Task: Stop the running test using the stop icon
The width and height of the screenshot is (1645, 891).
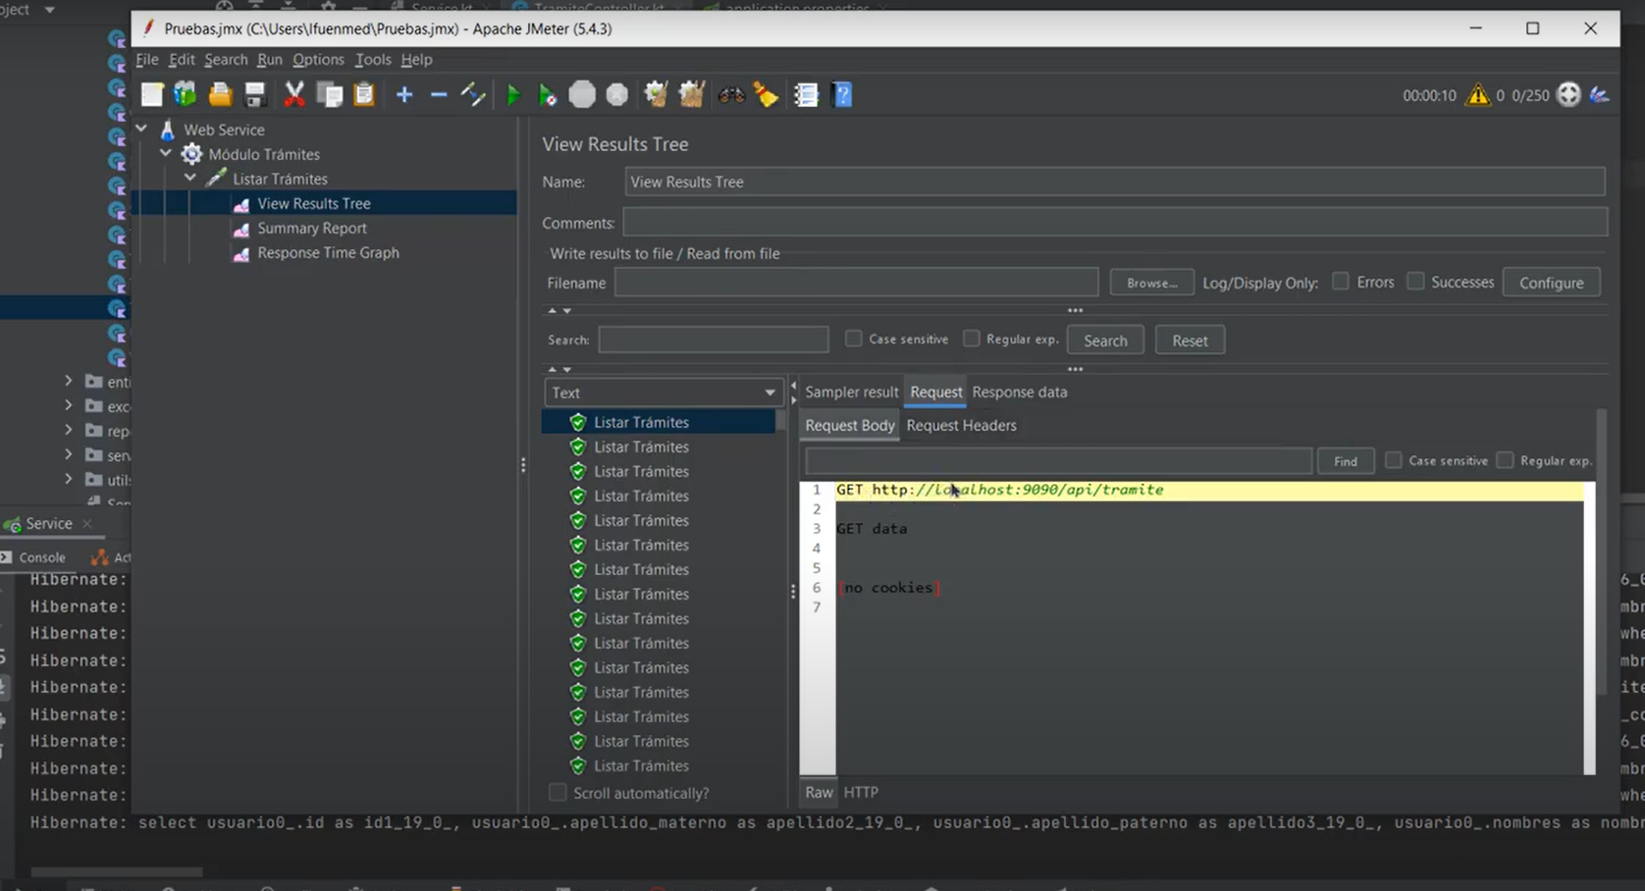Action: pos(582,94)
